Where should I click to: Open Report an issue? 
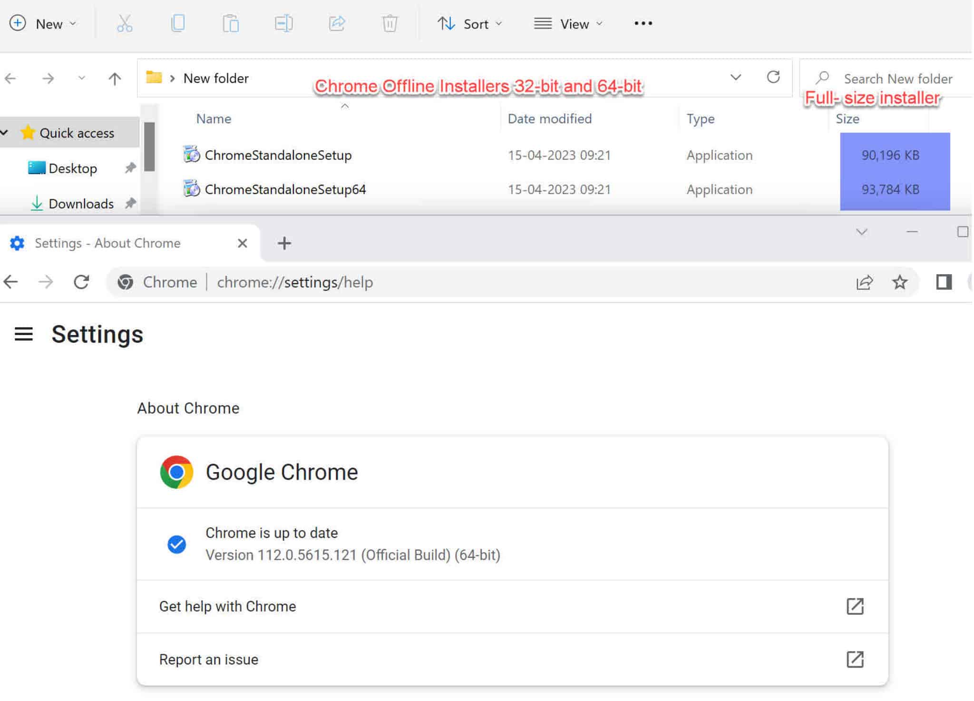pos(512,660)
